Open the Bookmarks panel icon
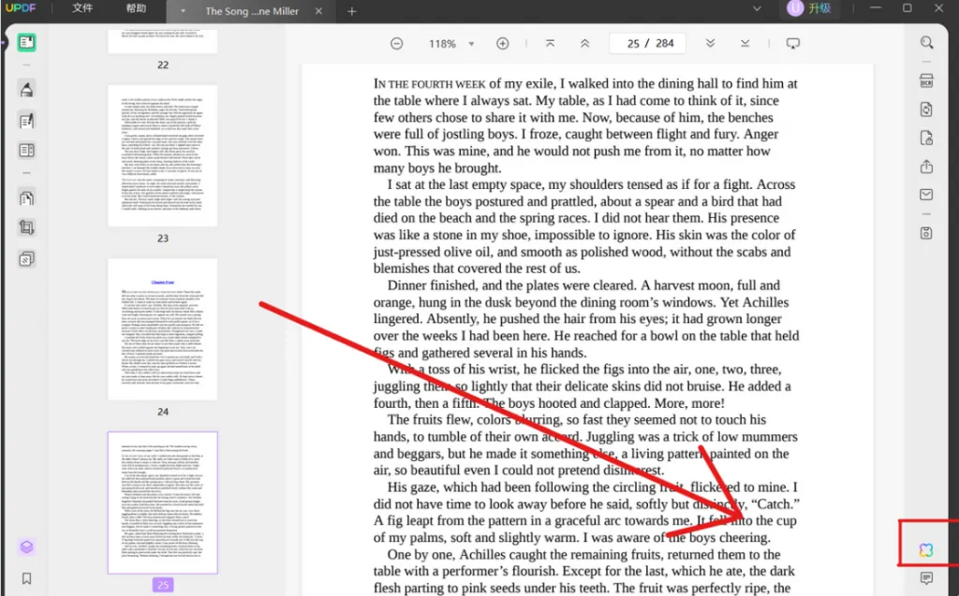Image resolution: width=959 pixels, height=596 pixels. (26, 578)
